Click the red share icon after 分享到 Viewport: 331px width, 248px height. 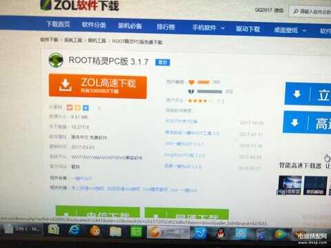[x=70, y=107]
